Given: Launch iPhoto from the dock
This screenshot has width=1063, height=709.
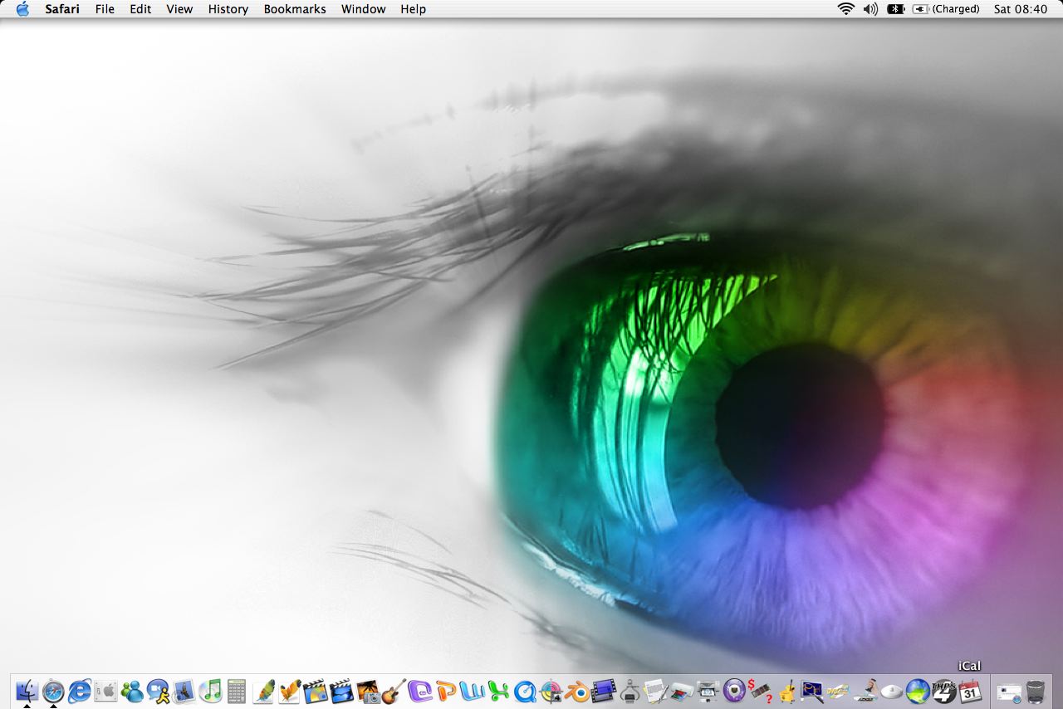Looking at the screenshot, I should [368, 691].
